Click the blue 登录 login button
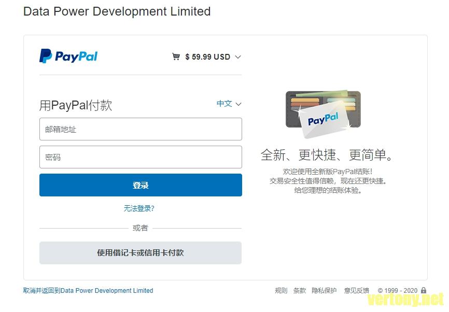The height and width of the screenshot is (312, 449). (x=141, y=185)
